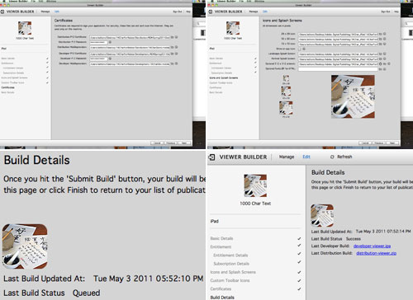Screen dimensions: 413x300
Task: Select Build Details step below Certificates
Action: tap(222, 298)
